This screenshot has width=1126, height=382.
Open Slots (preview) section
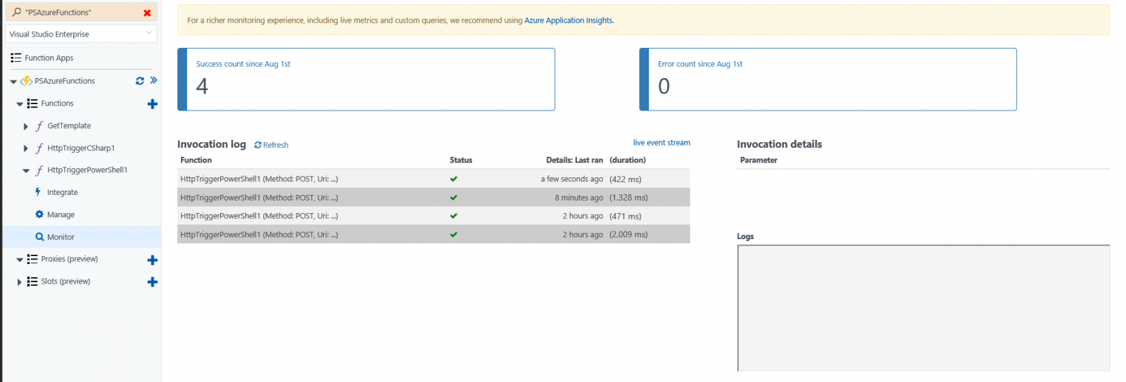tap(65, 281)
